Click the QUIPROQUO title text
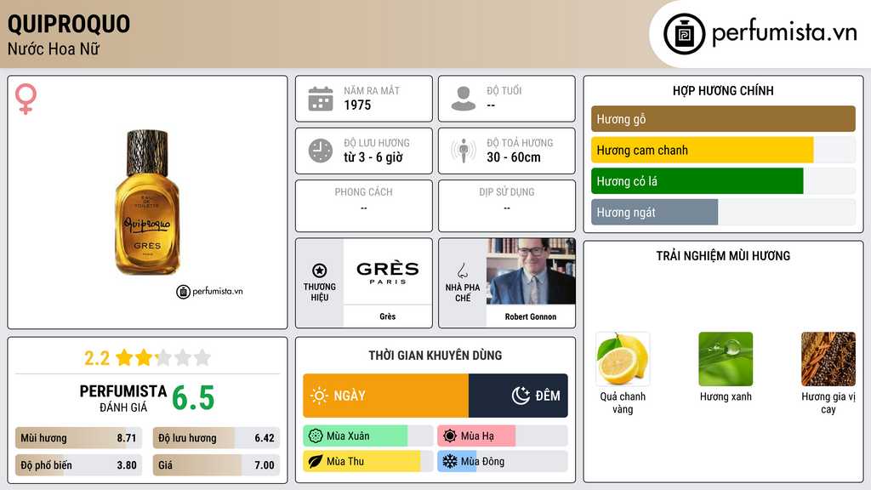 pyautogui.click(x=69, y=24)
